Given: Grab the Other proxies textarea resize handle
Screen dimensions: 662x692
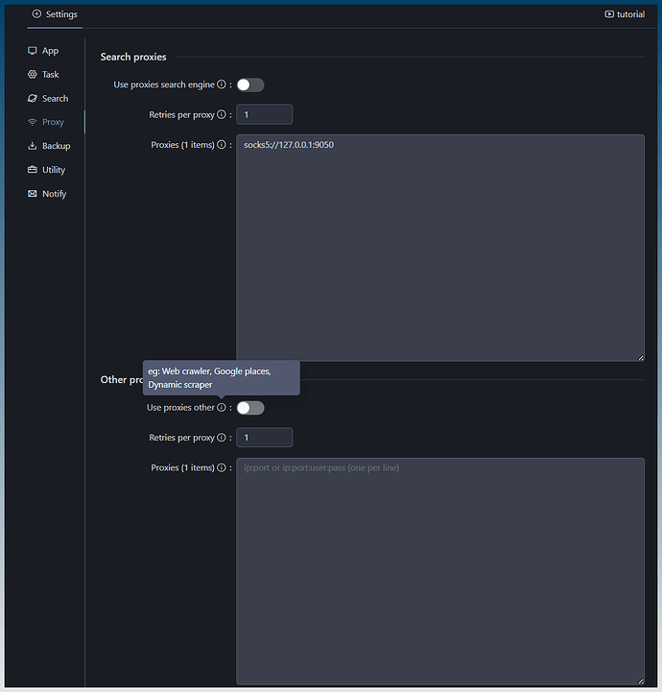Looking at the screenshot, I should [640, 680].
